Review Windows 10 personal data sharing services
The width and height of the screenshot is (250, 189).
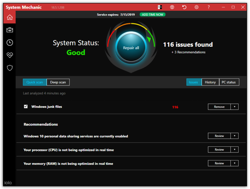tap(219, 136)
